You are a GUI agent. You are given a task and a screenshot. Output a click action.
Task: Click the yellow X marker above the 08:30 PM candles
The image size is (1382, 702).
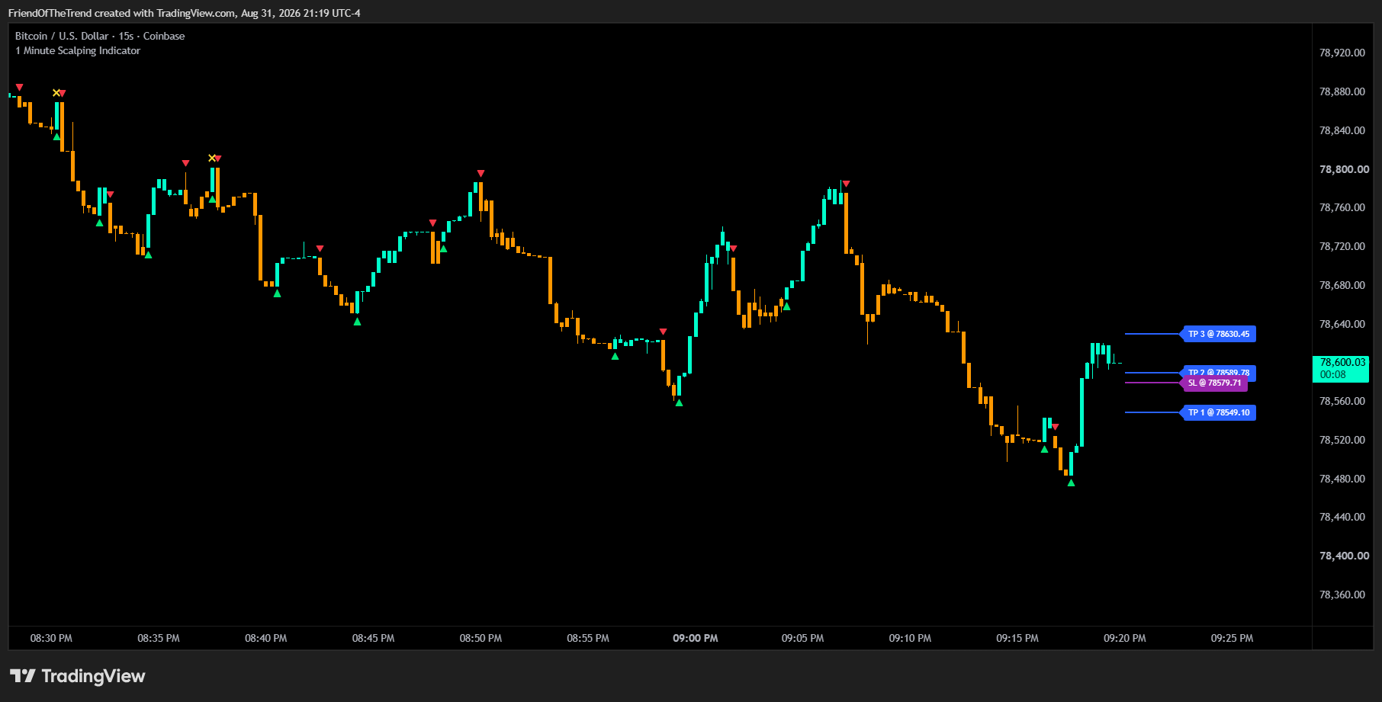(56, 93)
